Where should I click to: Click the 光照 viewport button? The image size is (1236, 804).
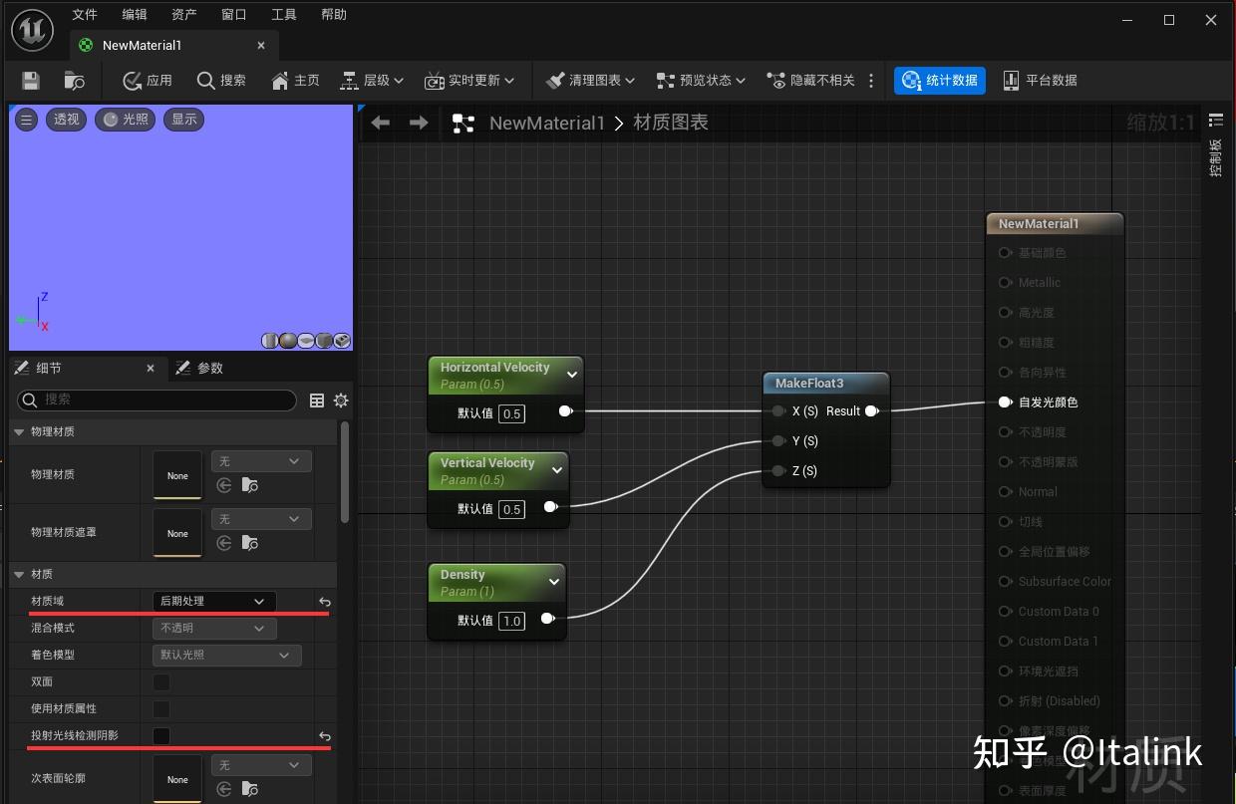coord(125,120)
